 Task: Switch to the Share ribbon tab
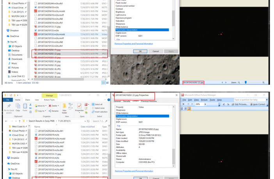(x=27, y=100)
